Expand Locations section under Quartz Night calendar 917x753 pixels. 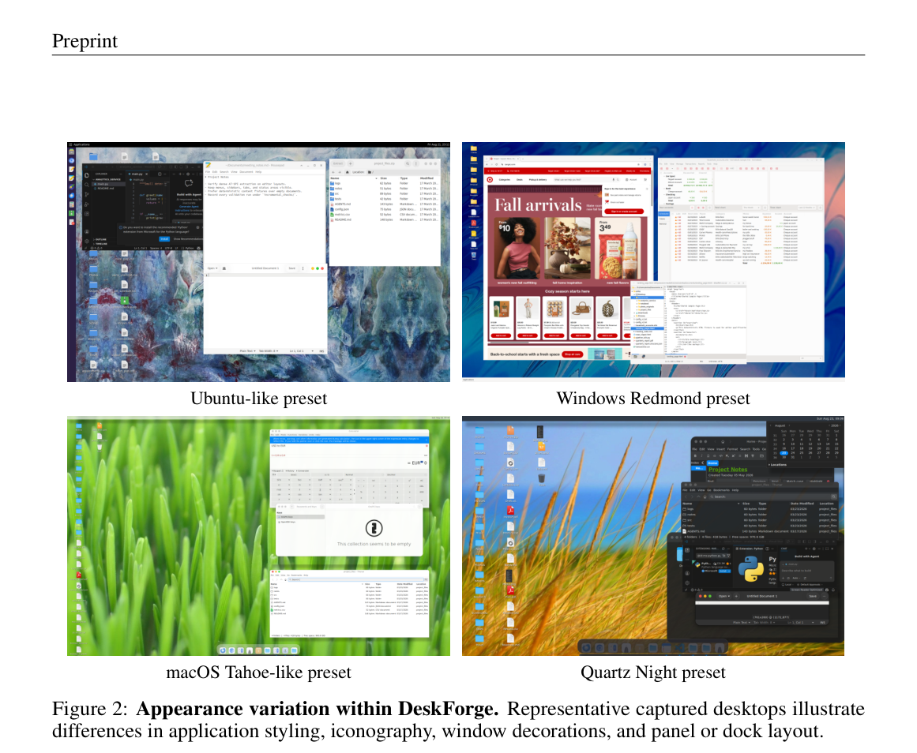tap(777, 465)
